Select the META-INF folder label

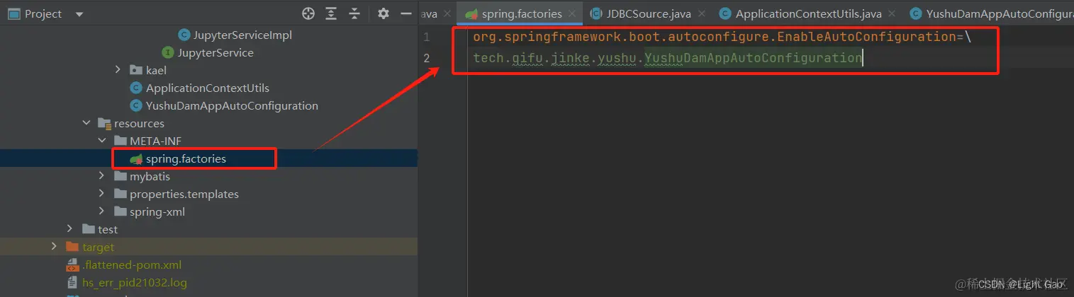(x=155, y=141)
